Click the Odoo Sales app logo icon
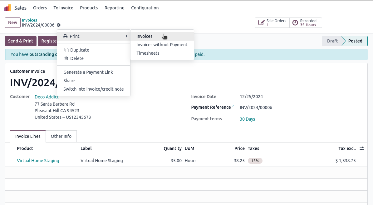This screenshot has width=373, height=205. click(8, 8)
